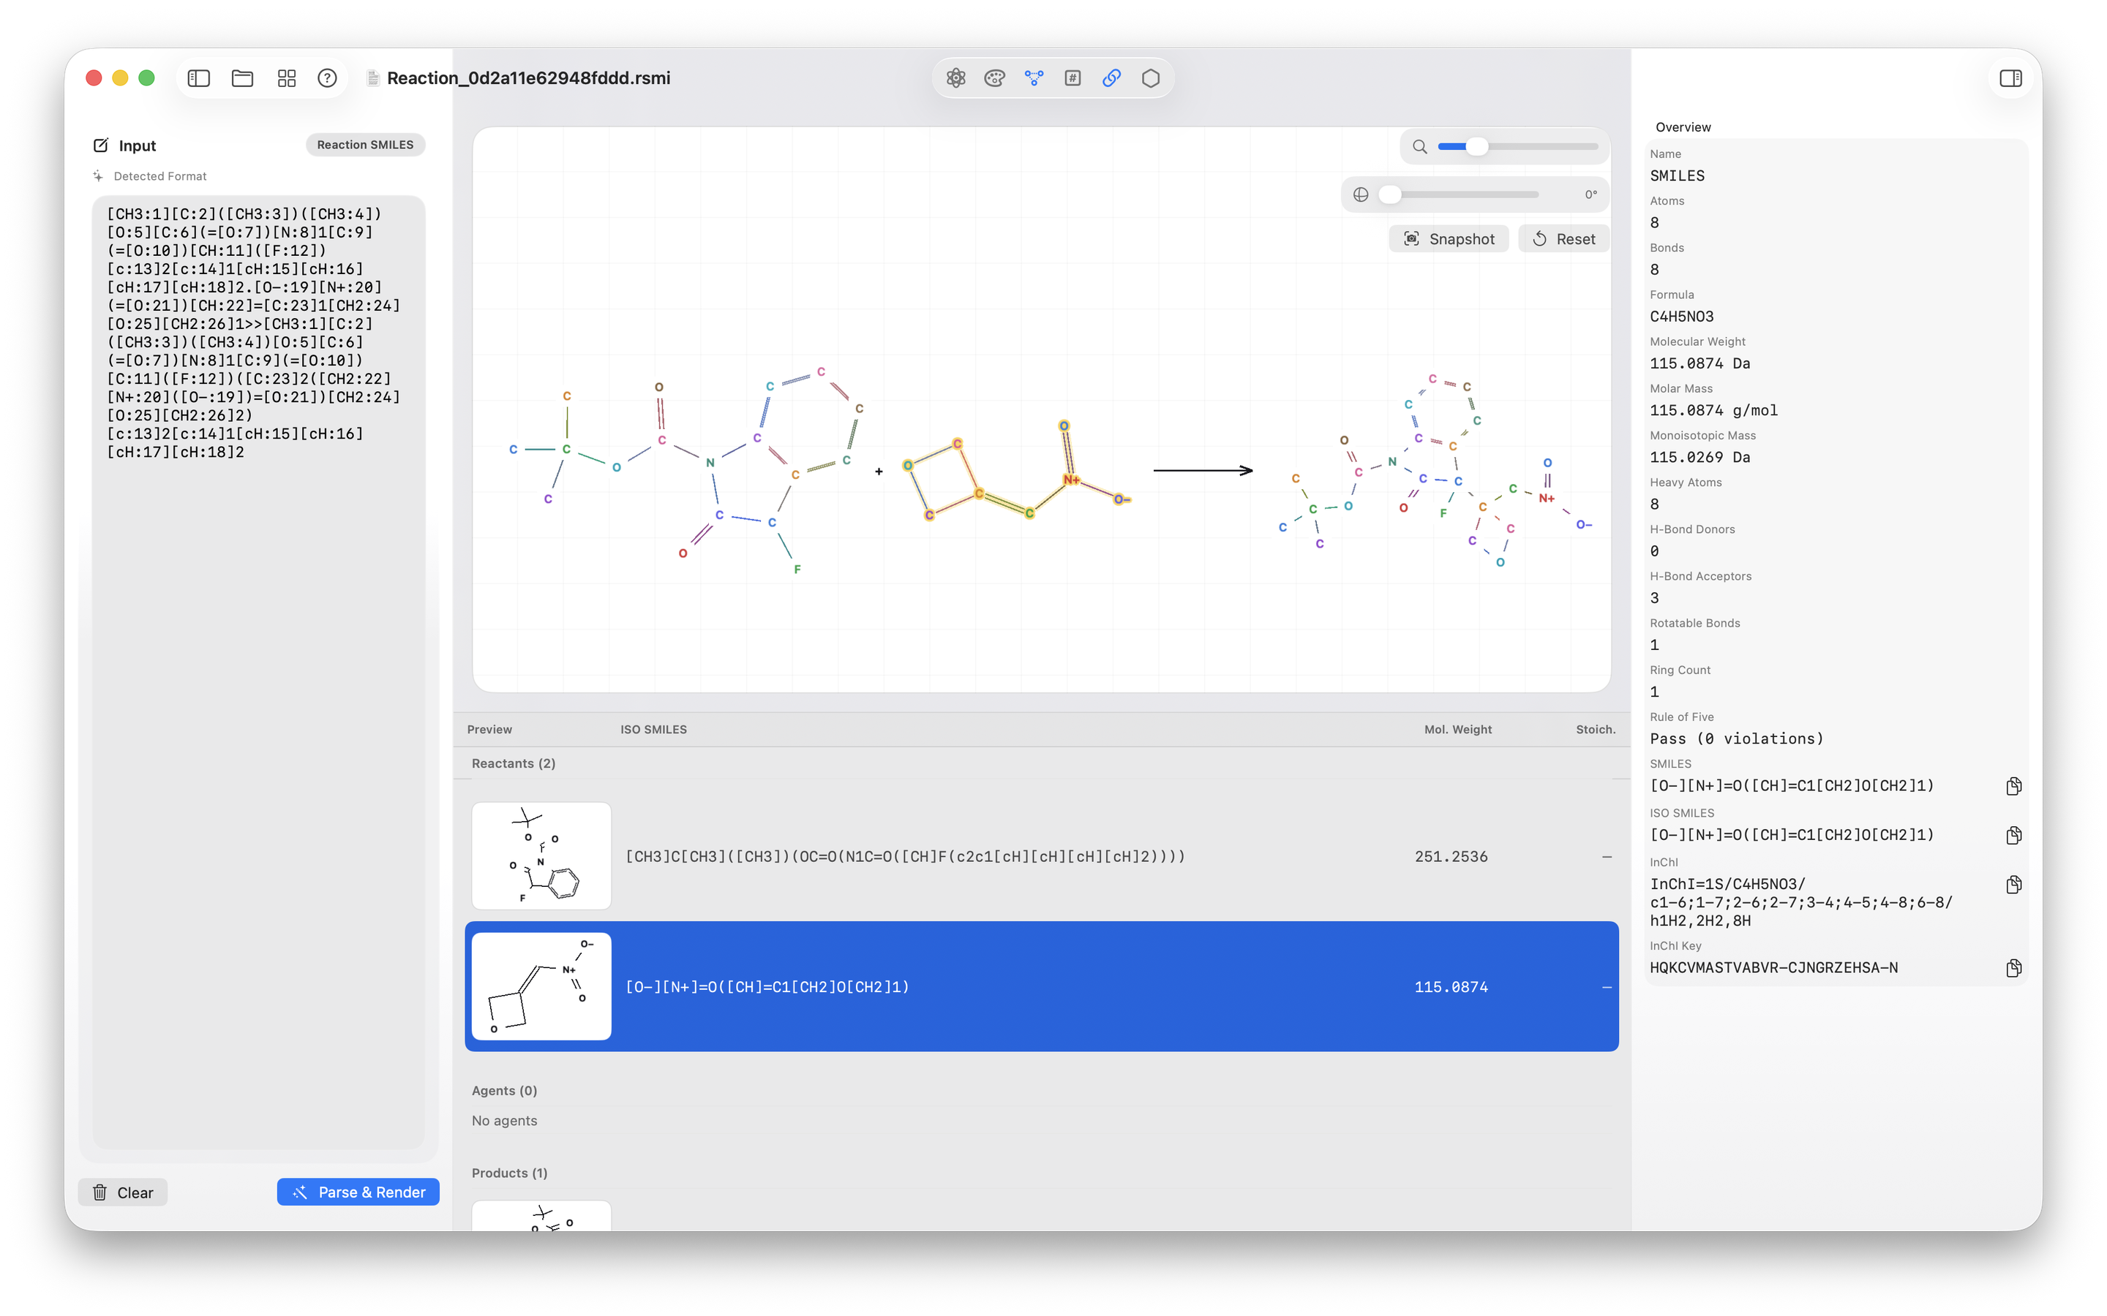Click the help question mark icon
This screenshot has height=1316, width=2107.
coord(327,78)
